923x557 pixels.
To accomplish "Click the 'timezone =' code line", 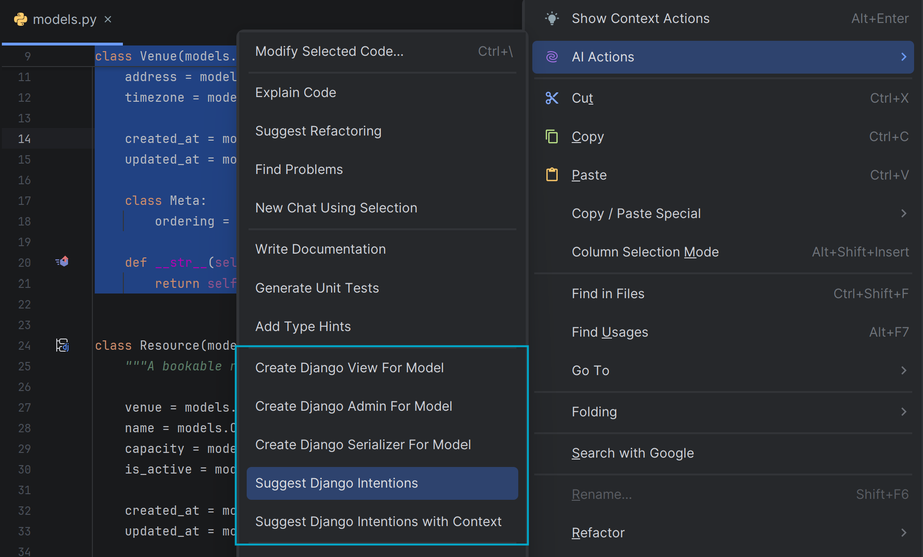I will pyautogui.click(x=181, y=98).
